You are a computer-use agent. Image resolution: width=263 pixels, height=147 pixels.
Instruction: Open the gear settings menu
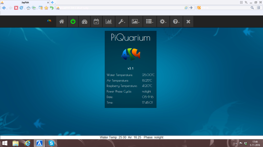(x=163, y=22)
